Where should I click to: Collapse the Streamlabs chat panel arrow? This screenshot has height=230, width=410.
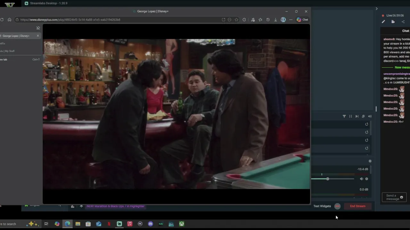377,9
